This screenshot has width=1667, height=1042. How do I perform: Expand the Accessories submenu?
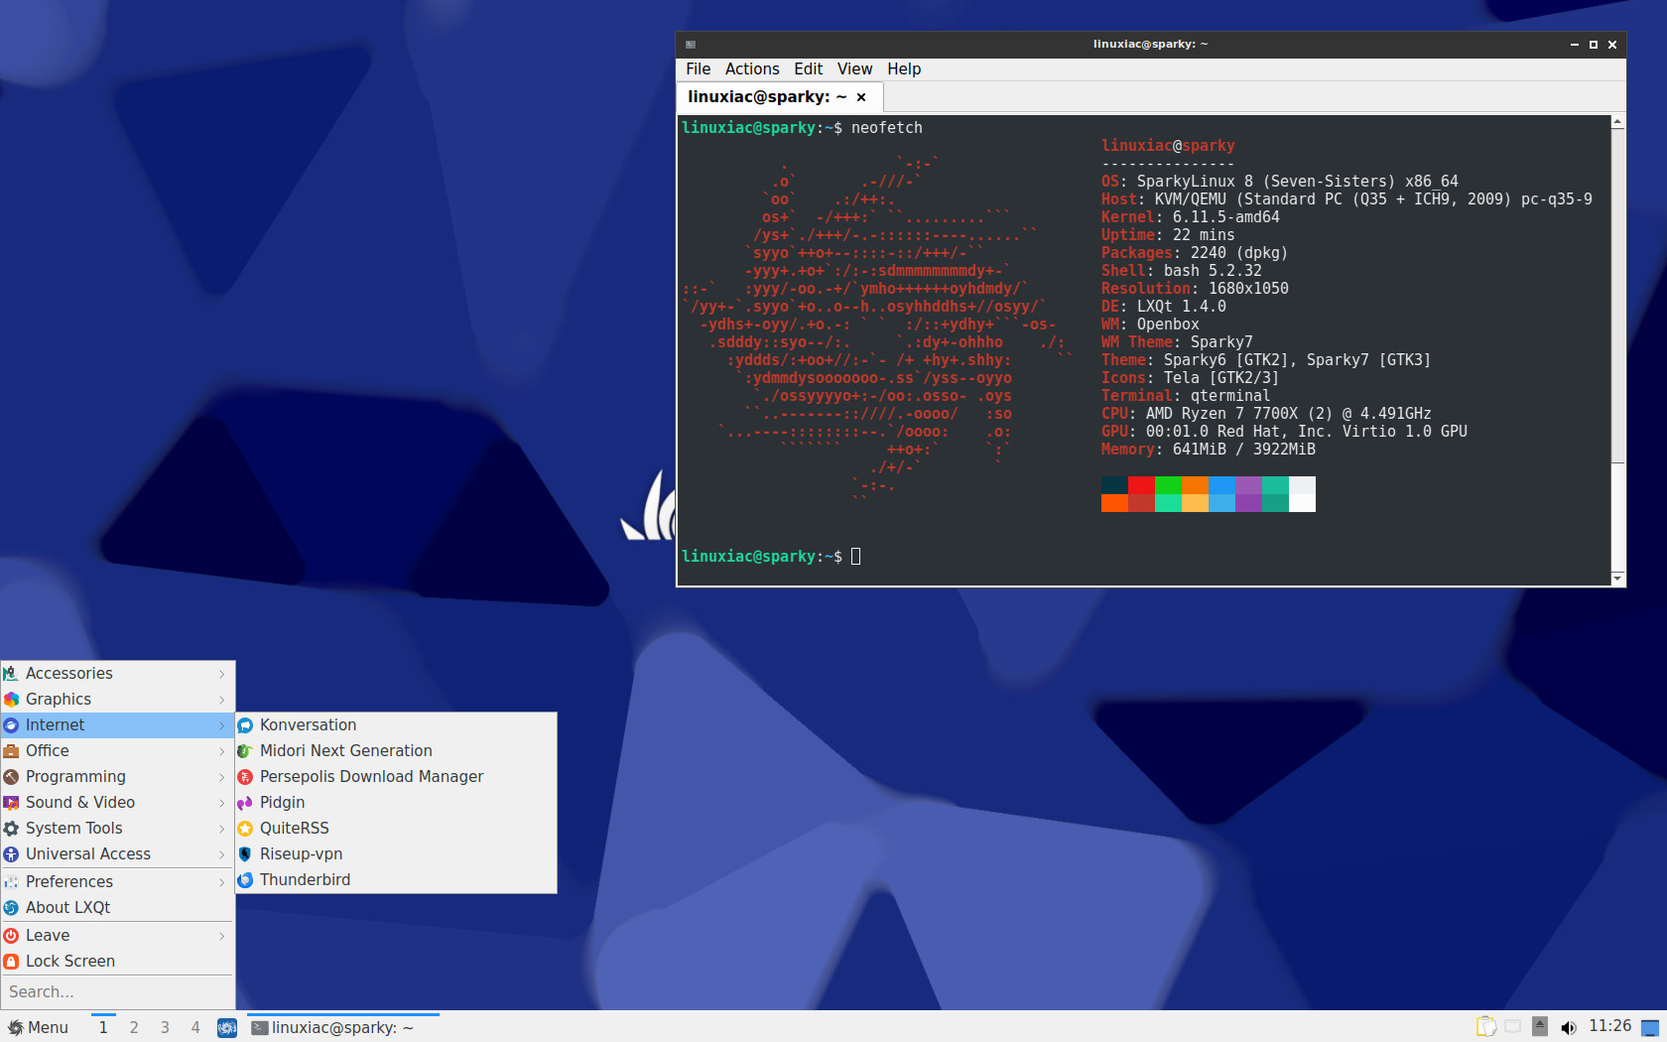tap(118, 674)
